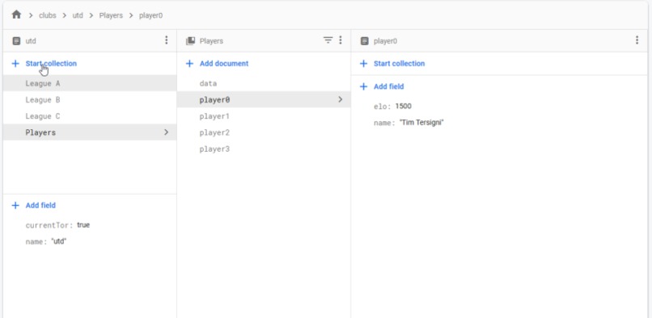
Task: Click the elo field value 1500
Action: (x=403, y=106)
